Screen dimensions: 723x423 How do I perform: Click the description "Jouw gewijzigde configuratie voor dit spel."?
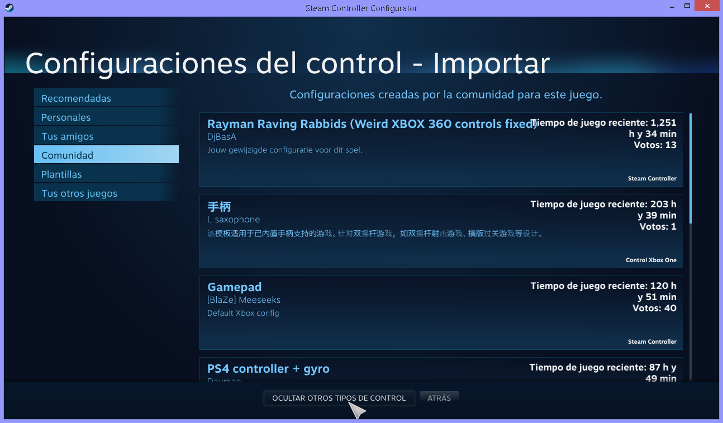coord(285,150)
